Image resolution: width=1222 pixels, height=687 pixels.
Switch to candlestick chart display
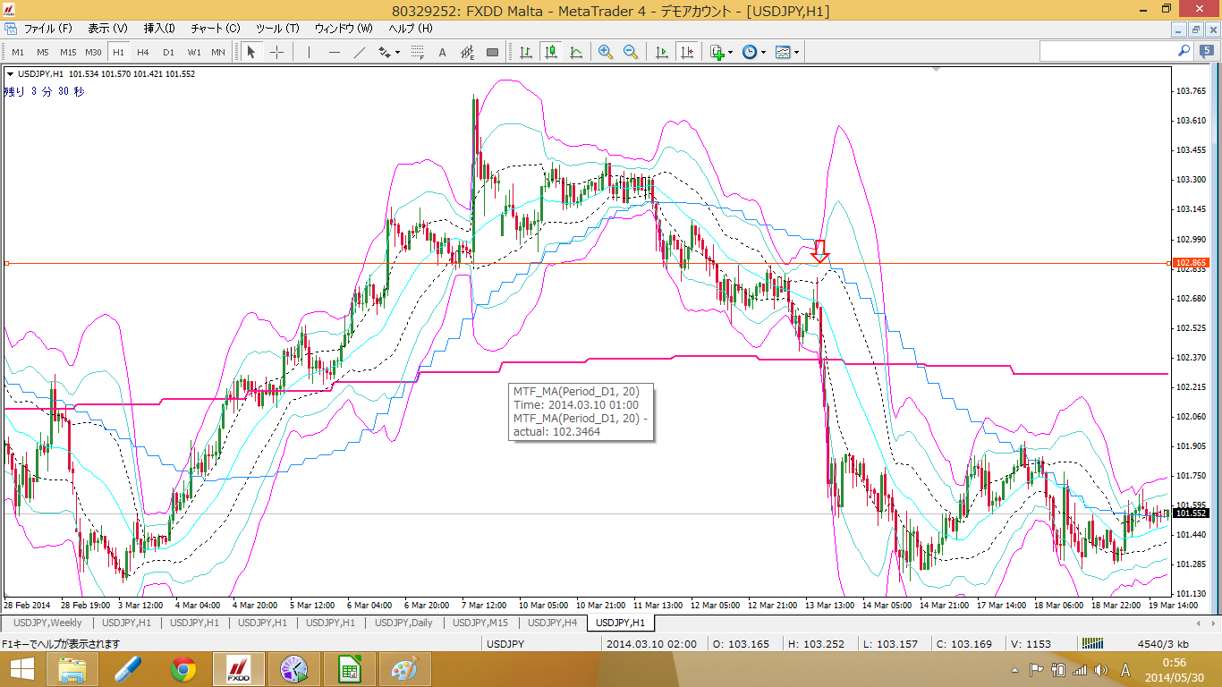551,52
